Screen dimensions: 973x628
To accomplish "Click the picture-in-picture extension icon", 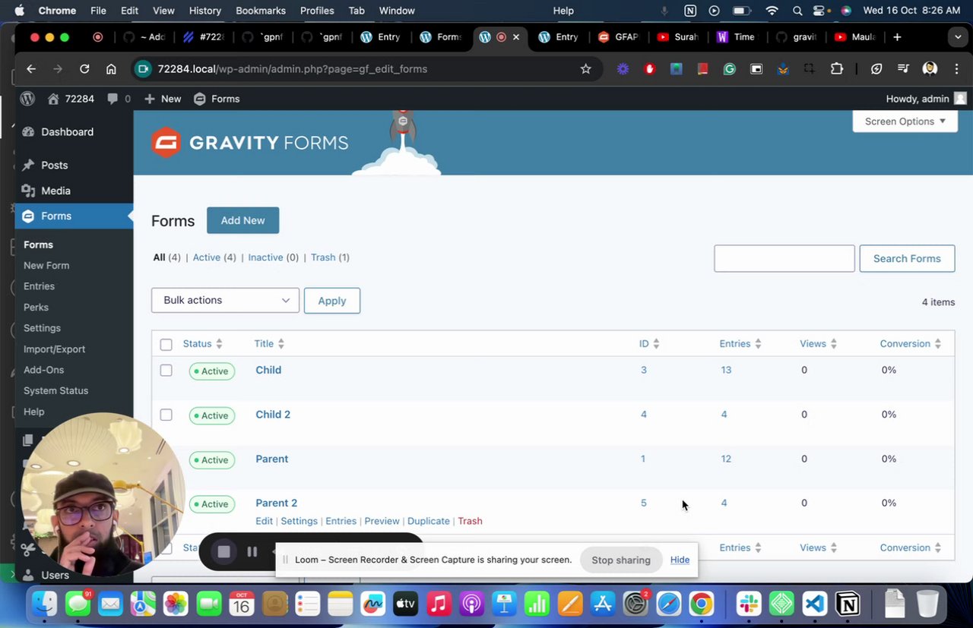I will [x=756, y=69].
